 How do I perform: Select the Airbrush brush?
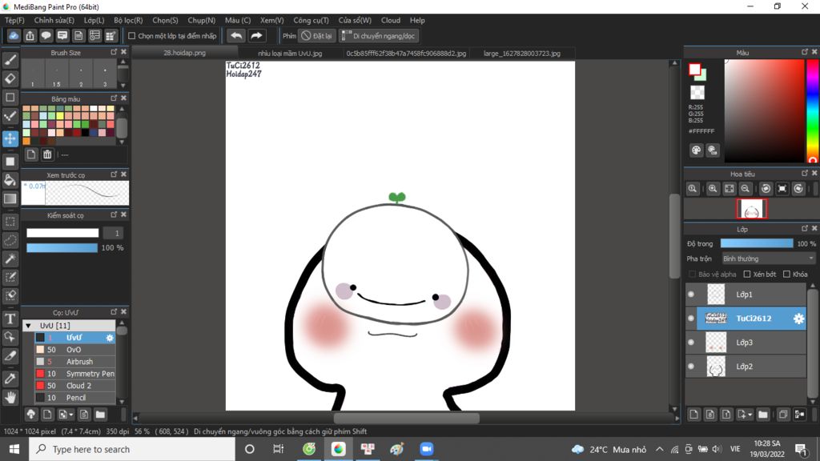point(74,362)
